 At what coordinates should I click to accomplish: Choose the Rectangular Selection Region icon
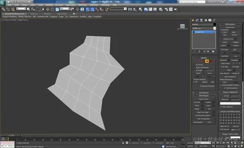[x=38, y=9]
